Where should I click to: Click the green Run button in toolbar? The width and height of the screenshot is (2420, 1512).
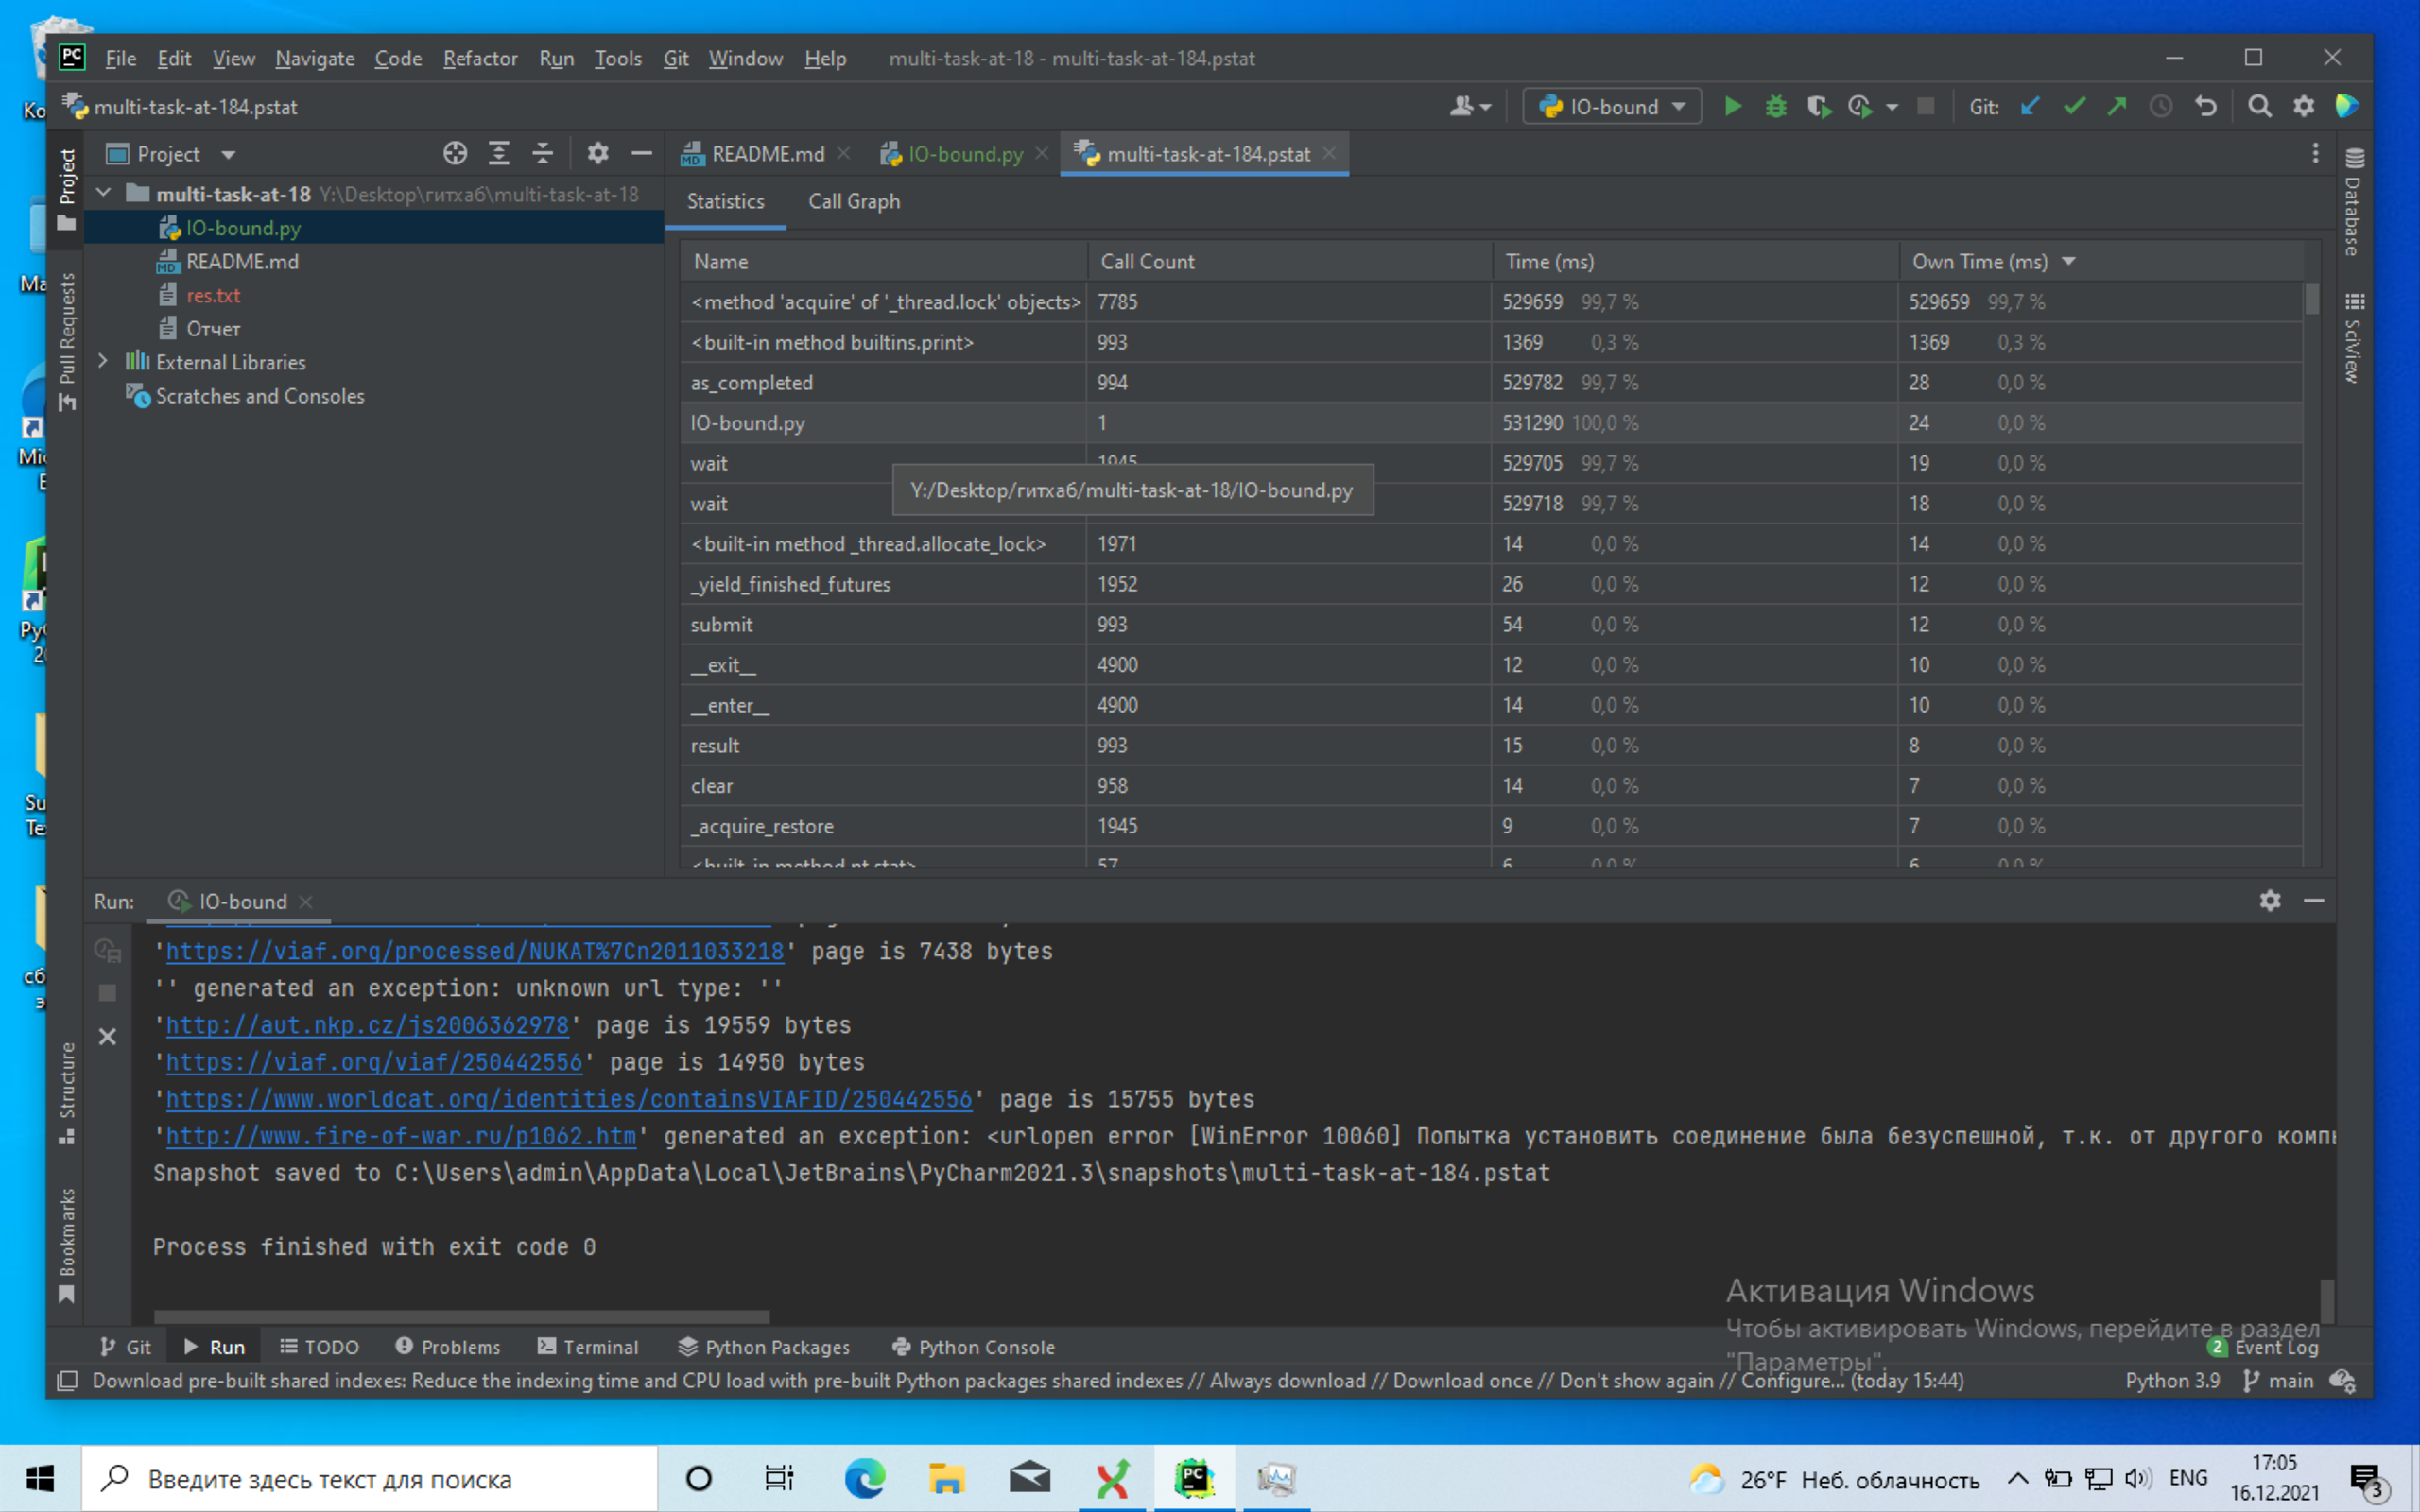tap(1733, 106)
